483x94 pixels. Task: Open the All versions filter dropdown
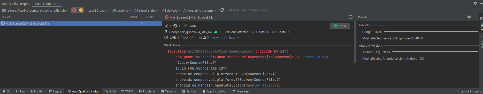pyautogui.click(x=121, y=10)
